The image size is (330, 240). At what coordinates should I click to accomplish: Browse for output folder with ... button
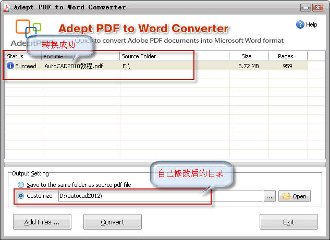(270, 196)
